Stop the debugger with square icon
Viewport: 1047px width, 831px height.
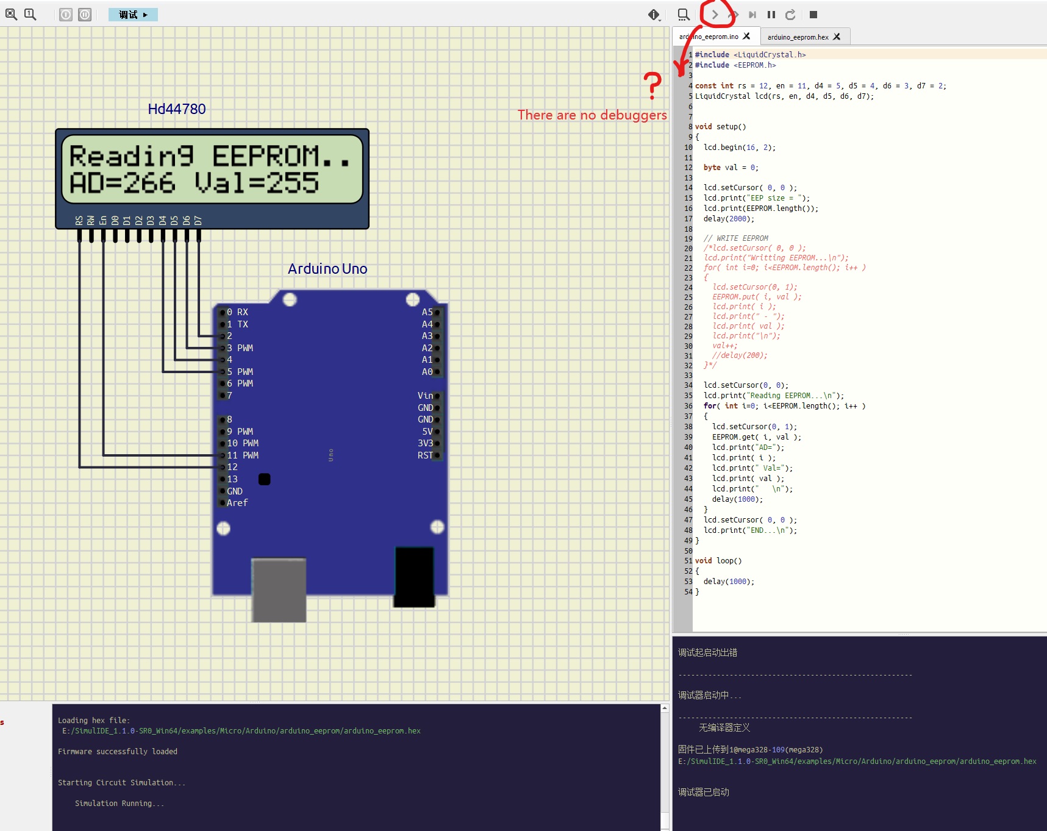point(813,15)
